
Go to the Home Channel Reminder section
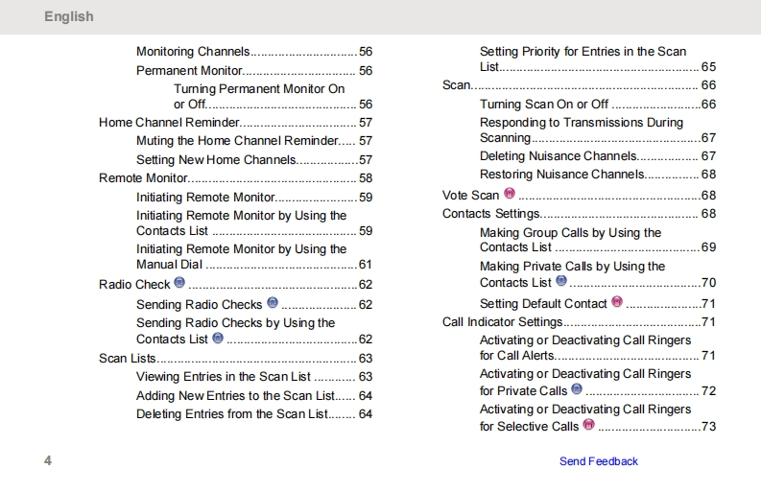pyautogui.click(x=168, y=123)
